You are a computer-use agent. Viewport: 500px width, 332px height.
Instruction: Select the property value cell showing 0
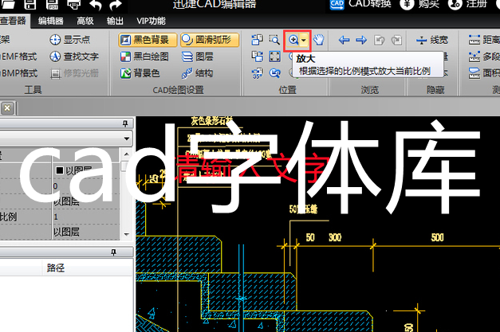click(86, 186)
